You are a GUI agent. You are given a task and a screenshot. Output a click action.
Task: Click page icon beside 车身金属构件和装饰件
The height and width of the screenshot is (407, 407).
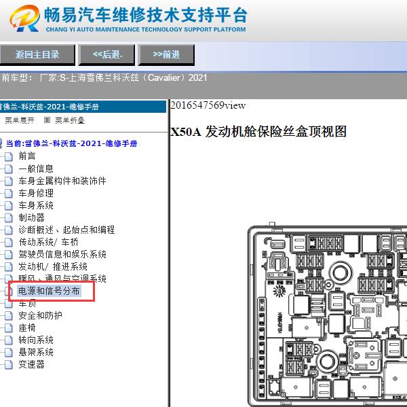[9, 181]
